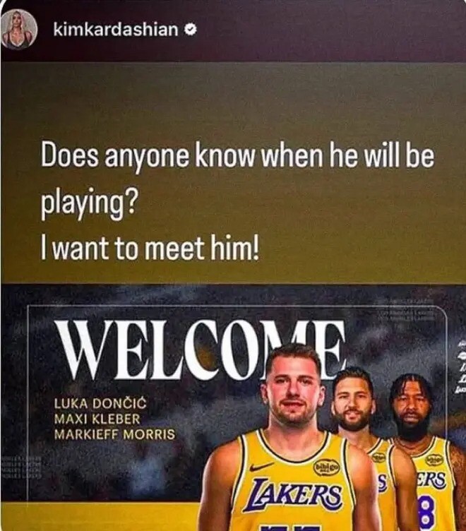Viewport: 466px width, 531px height.
Task: Click the blue verified badge
Action: [191, 30]
